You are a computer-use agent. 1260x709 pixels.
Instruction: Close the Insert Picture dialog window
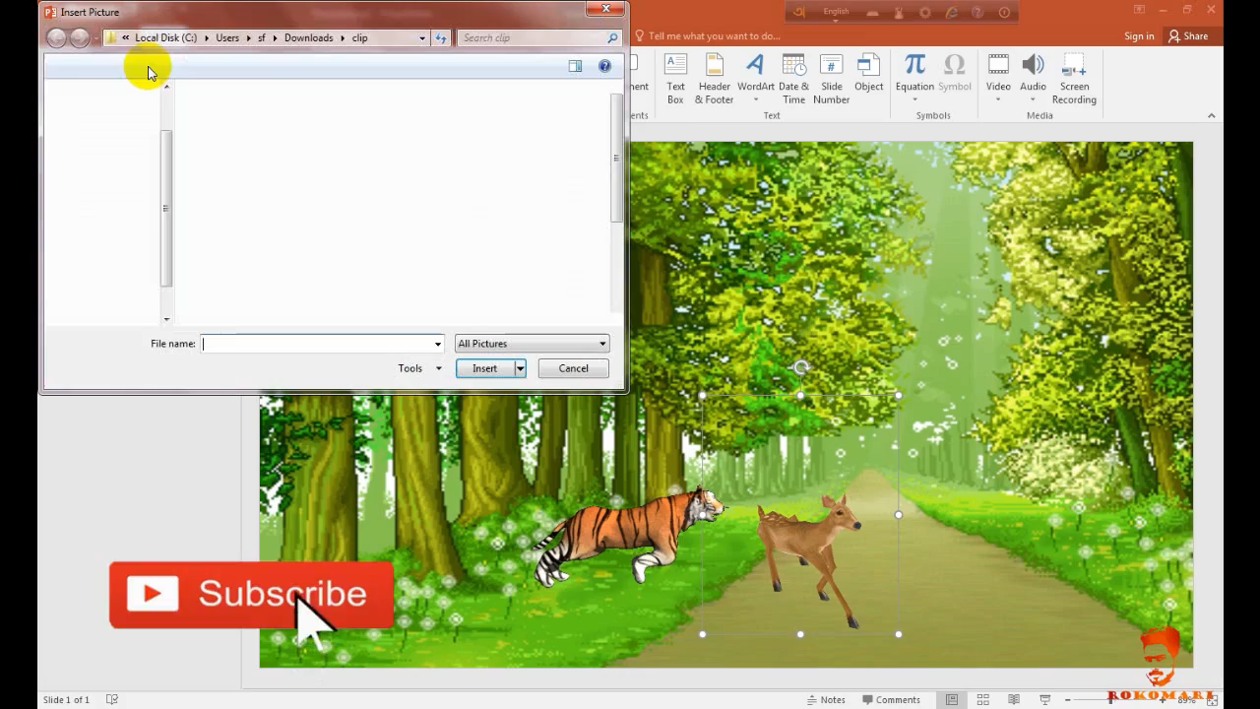pos(604,9)
